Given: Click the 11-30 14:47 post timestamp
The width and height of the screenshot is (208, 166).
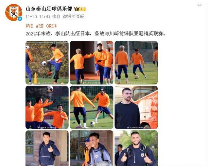Looking at the screenshot, I should coord(38,16).
